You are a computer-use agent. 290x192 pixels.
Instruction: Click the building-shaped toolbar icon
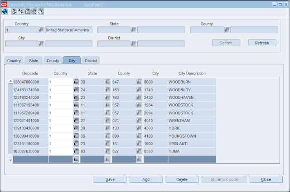pyautogui.click(x=27, y=12)
